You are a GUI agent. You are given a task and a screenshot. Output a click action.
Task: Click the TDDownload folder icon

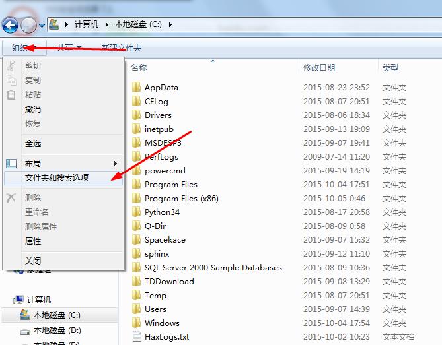pos(137,281)
